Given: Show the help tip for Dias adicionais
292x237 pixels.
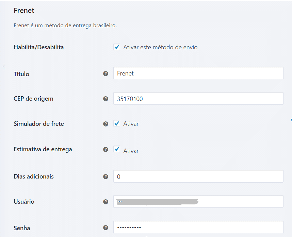Looking at the screenshot, I should [x=106, y=176].
